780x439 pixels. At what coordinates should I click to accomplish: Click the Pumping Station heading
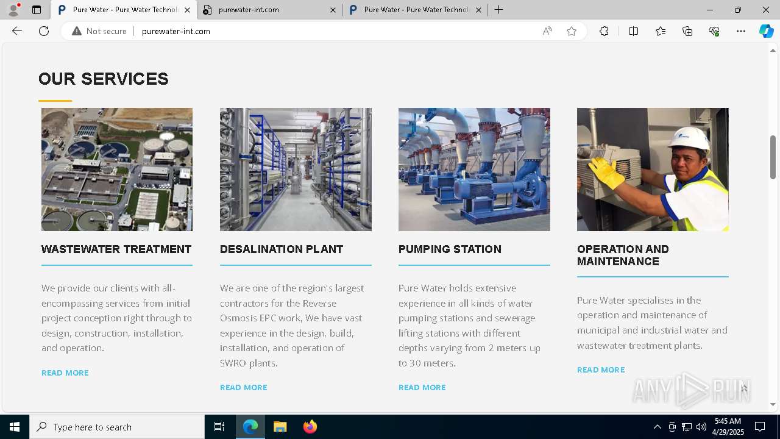pos(450,249)
